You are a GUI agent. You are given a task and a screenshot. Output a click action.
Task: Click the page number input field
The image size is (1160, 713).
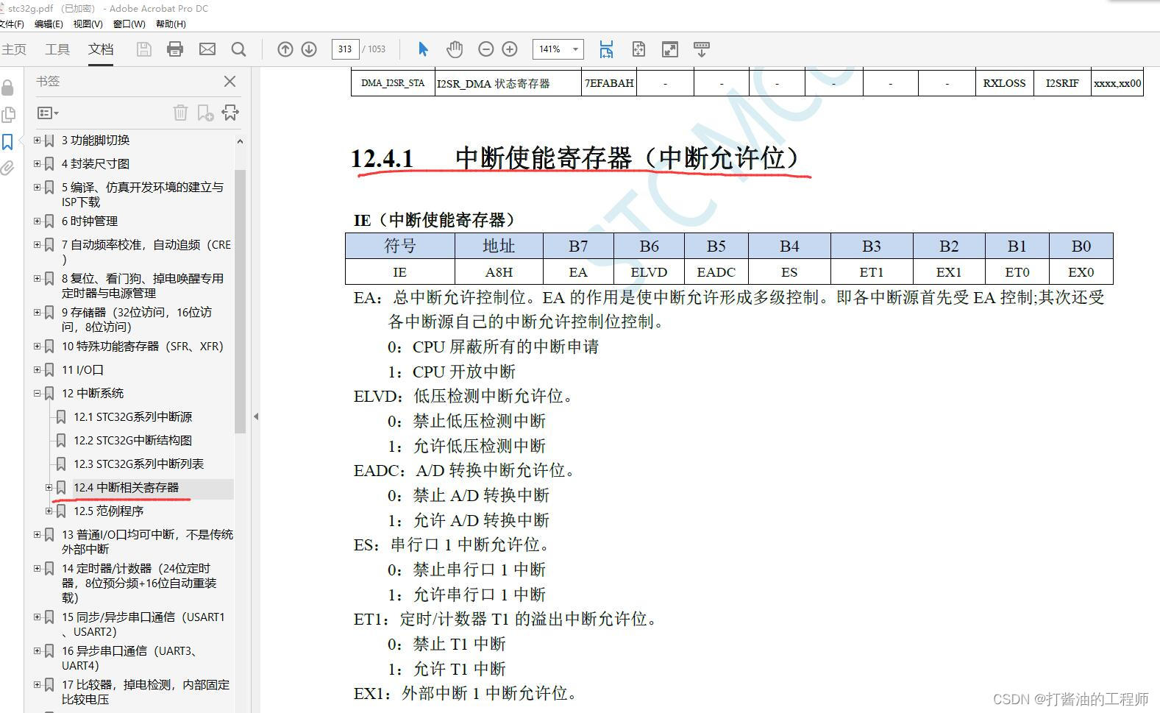point(345,49)
